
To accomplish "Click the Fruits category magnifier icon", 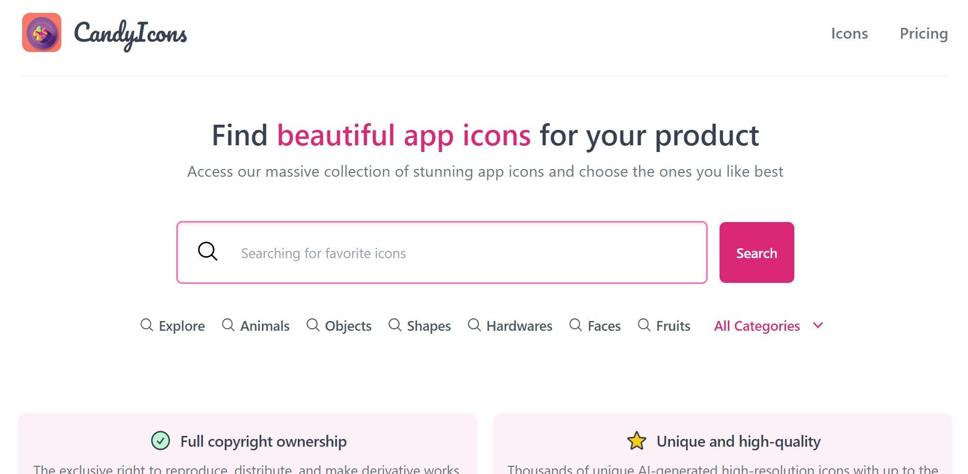I will [644, 326].
